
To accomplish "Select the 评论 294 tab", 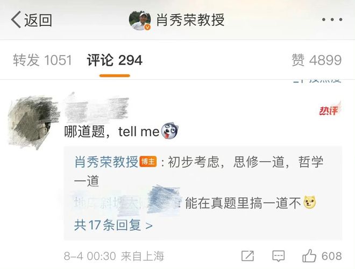I will pyautogui.click(x=115, y=60).
